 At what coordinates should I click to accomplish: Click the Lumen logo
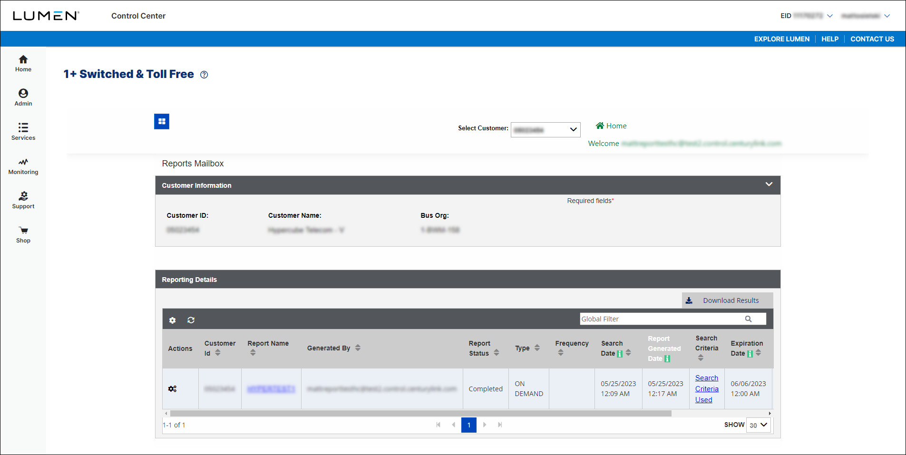coord(46,16)
